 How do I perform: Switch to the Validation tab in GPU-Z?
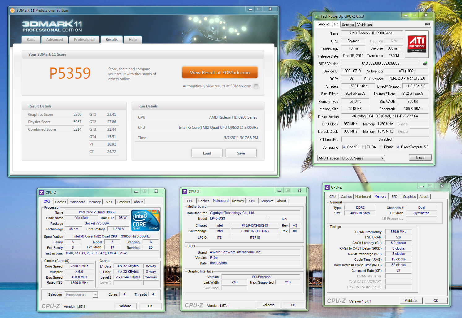[365, 25]
